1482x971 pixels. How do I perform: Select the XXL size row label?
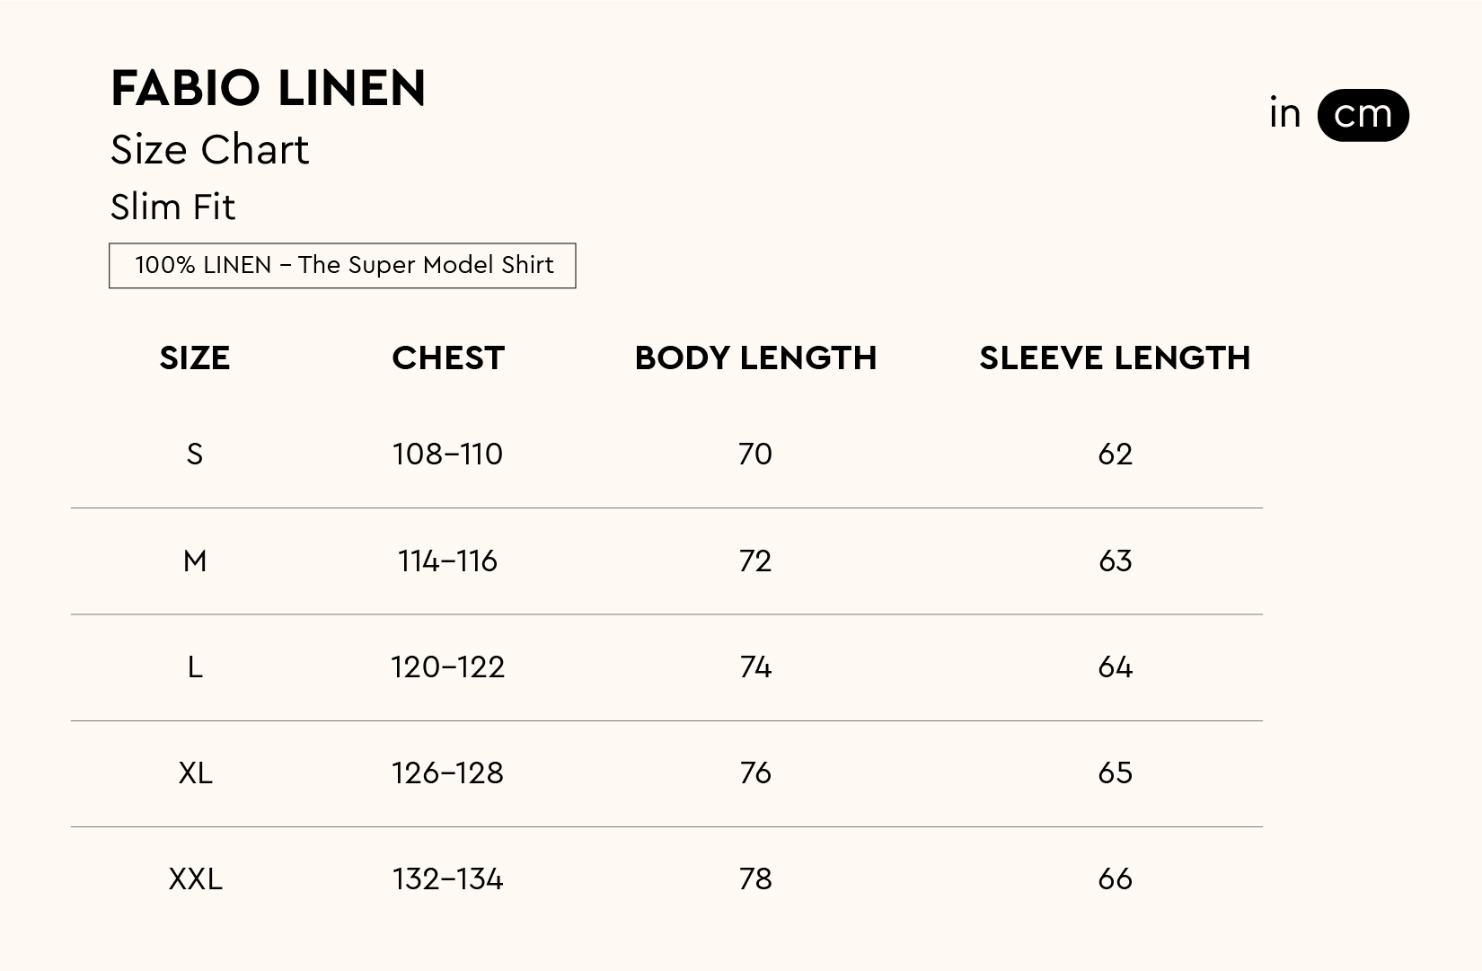[195, 879]
